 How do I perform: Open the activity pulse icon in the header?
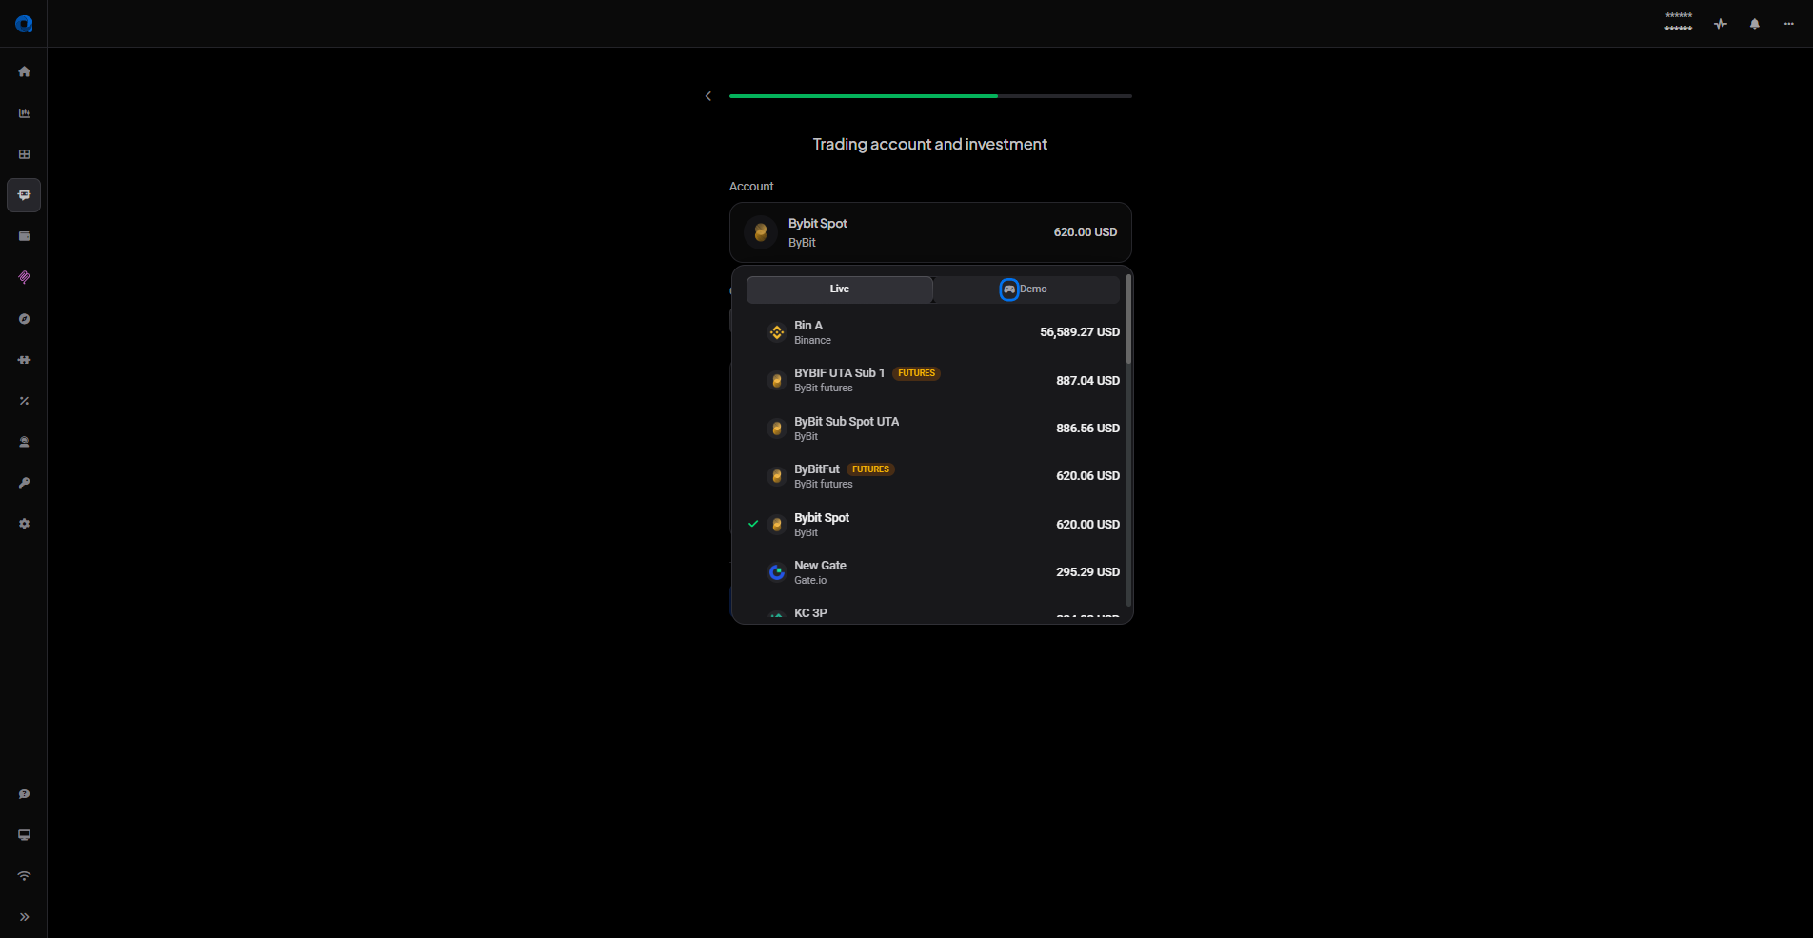(1721, 24)
